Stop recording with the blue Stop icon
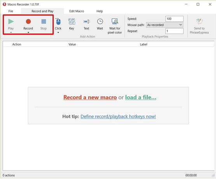This screenshot has height=179, width=216. click(44, 24)
